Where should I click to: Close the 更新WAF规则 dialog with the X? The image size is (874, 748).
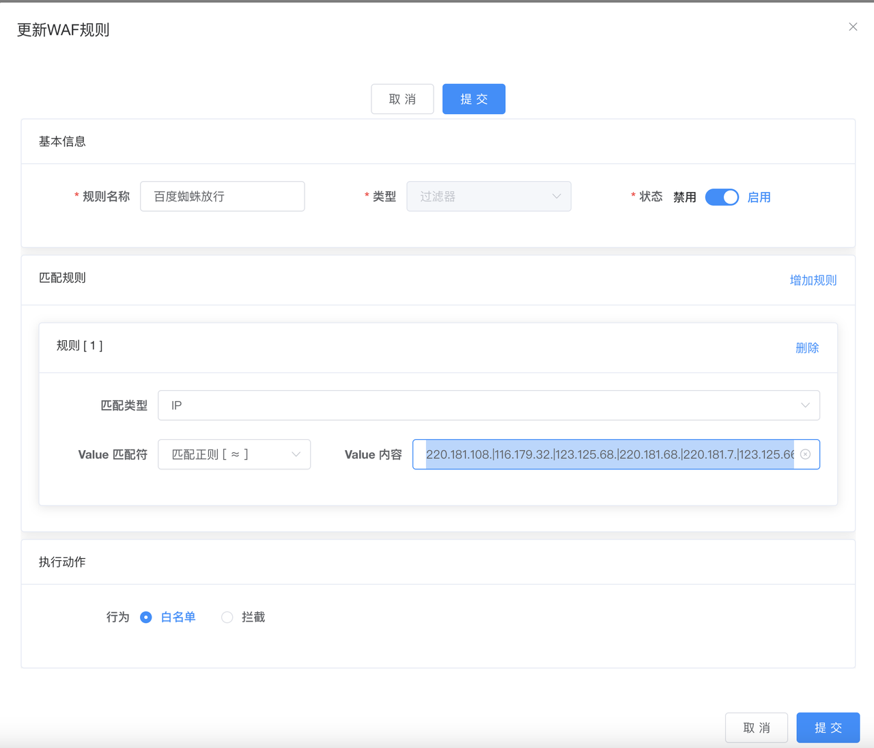click(853, 27)
